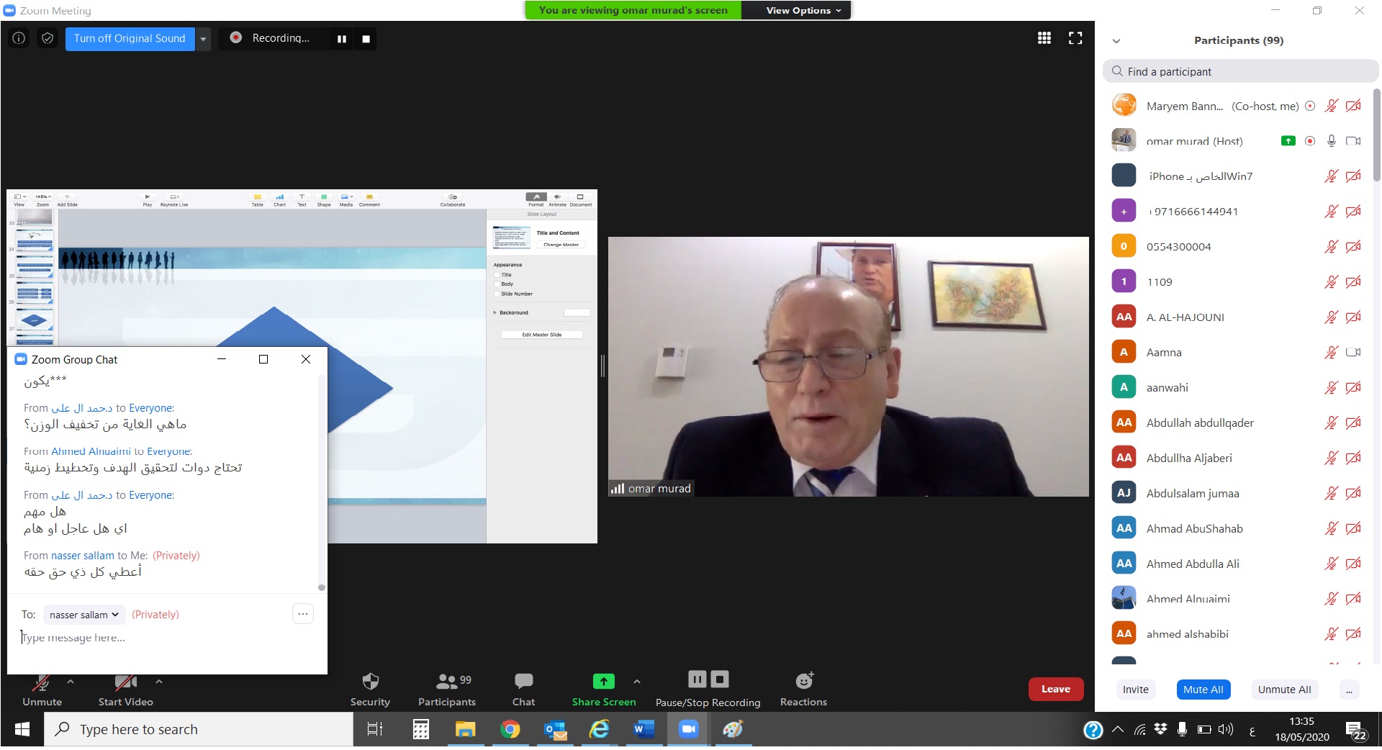This screenshot has height=750, width=1382.
Task: Open the nasser sallam recipient dropdown
Action: tap(84, 615)
